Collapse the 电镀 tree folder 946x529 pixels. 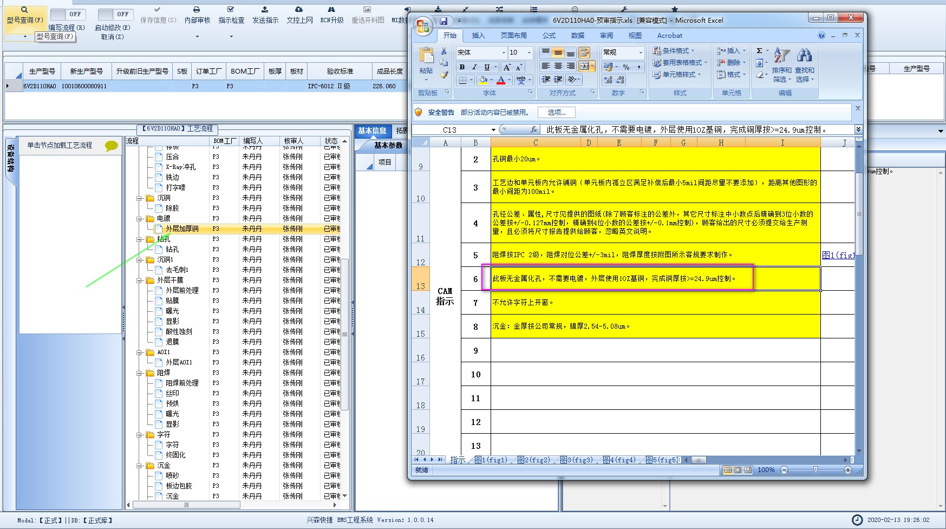[139, 219]
